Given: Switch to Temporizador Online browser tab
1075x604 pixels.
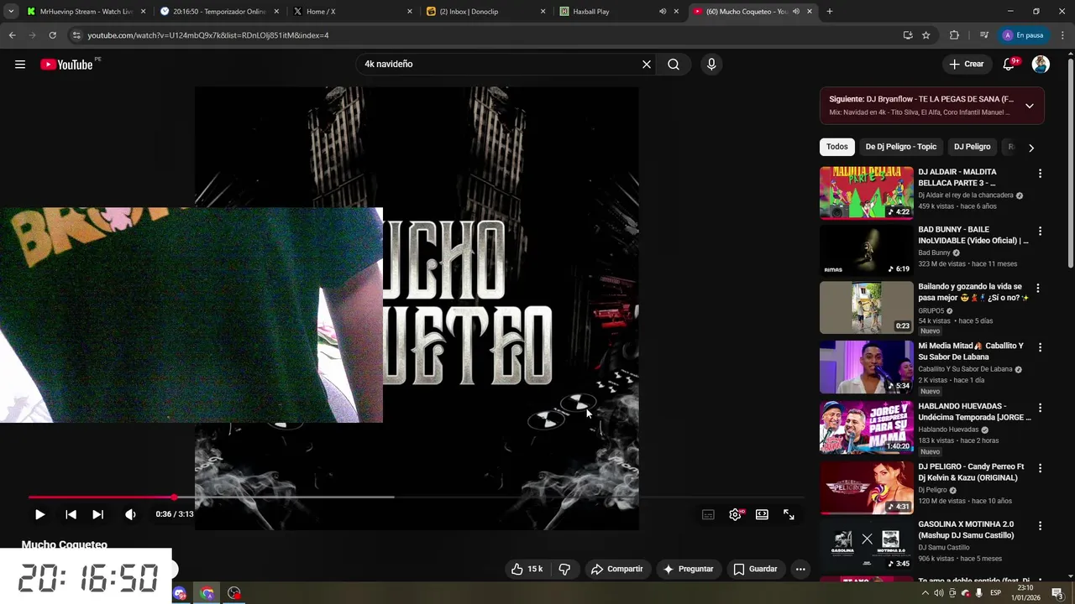Looking at the screenshot, I should click(218, 12).
